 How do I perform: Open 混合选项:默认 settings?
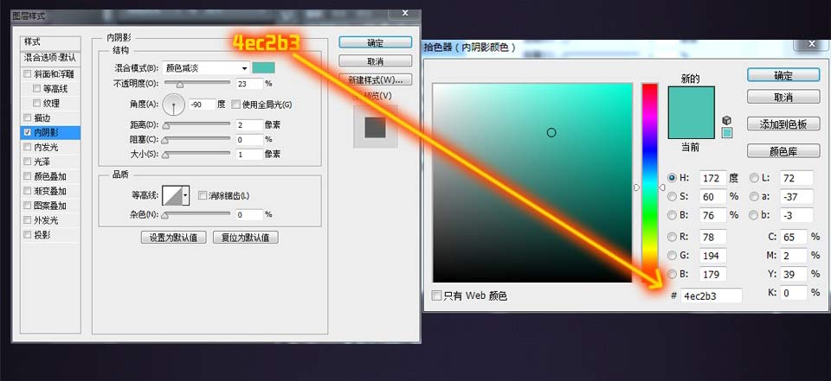point(50,58)
